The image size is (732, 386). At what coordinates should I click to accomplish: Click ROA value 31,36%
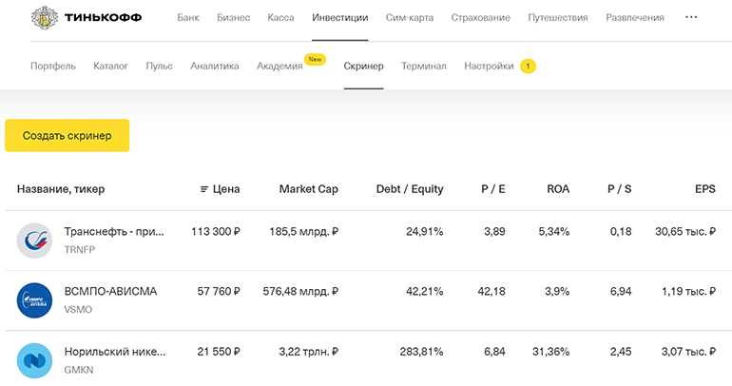click(x=550, y=352)
